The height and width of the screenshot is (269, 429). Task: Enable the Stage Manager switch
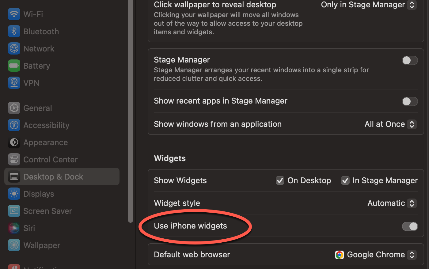click(410, 60)
